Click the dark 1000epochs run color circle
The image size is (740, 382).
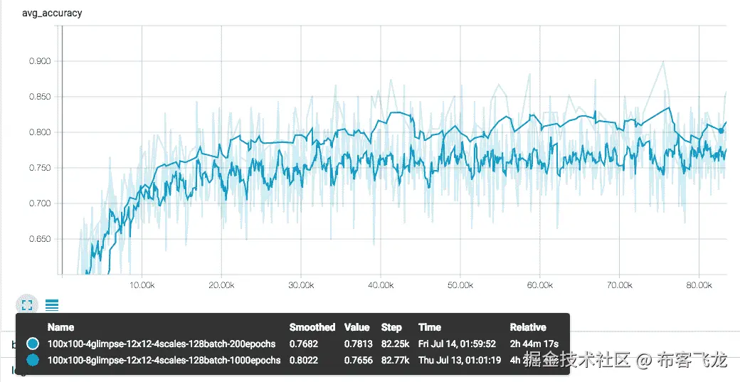33,361
